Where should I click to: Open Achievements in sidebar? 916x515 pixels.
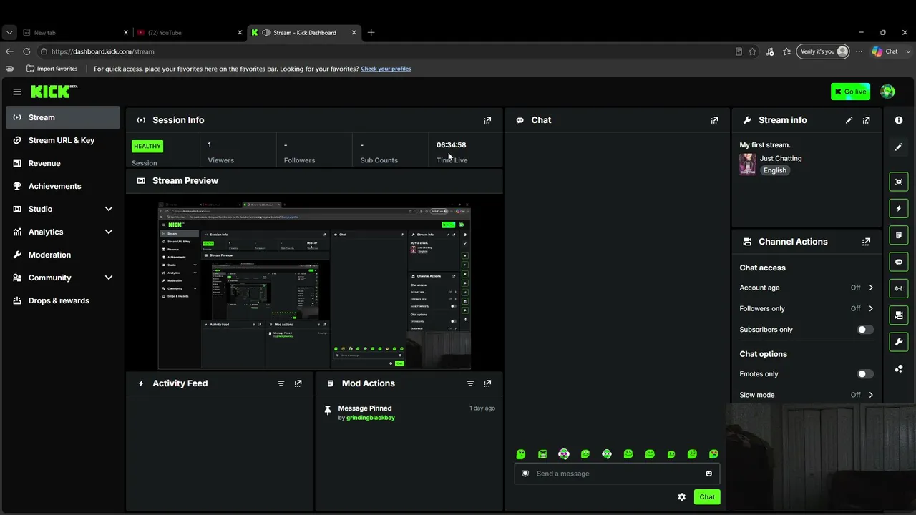pos(63,186)
